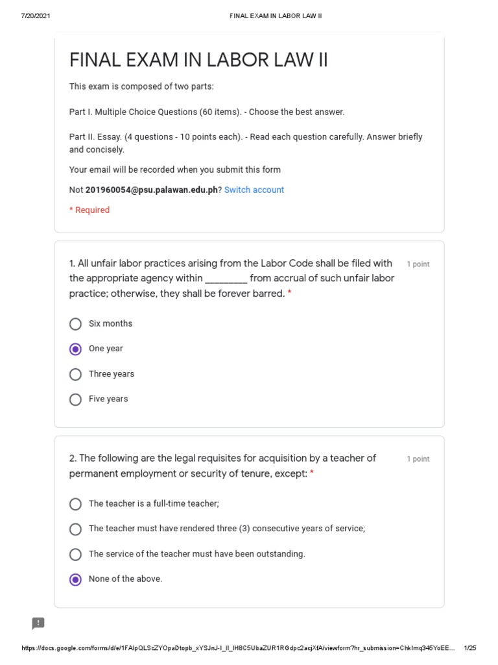Click the report problem feedback icon
This screenshot has height=665, width=498.
pos(38,623)
